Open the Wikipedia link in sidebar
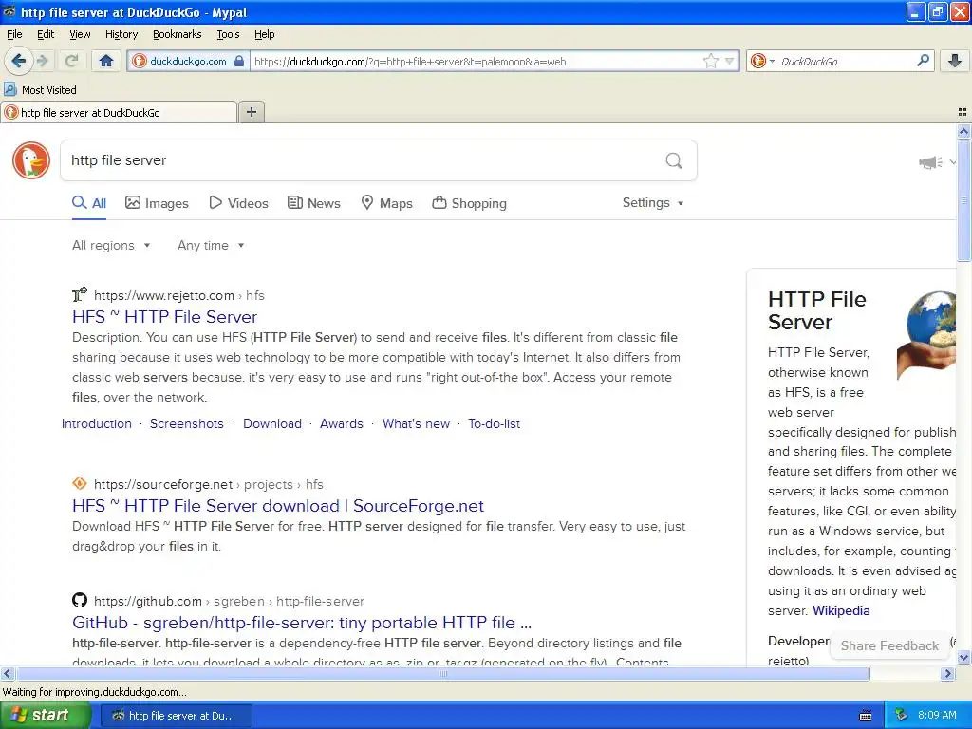The image size is (972, 729). (x=841, y=610)
